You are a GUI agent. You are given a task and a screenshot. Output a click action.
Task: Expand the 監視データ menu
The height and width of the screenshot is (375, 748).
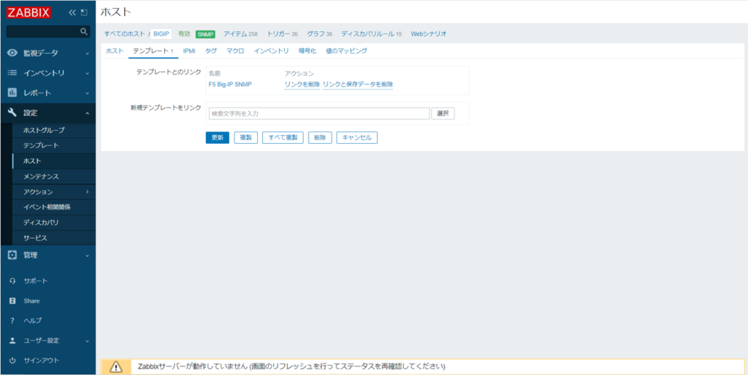coord(47,53)
